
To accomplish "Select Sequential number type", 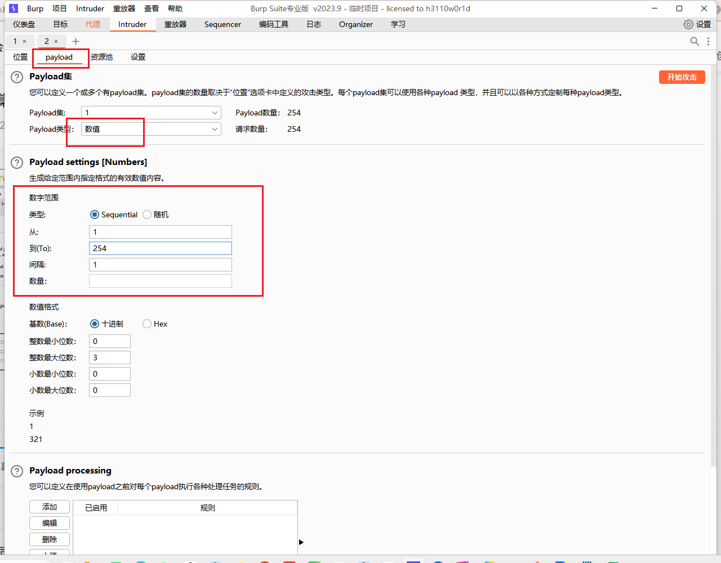I will (95, 215).
